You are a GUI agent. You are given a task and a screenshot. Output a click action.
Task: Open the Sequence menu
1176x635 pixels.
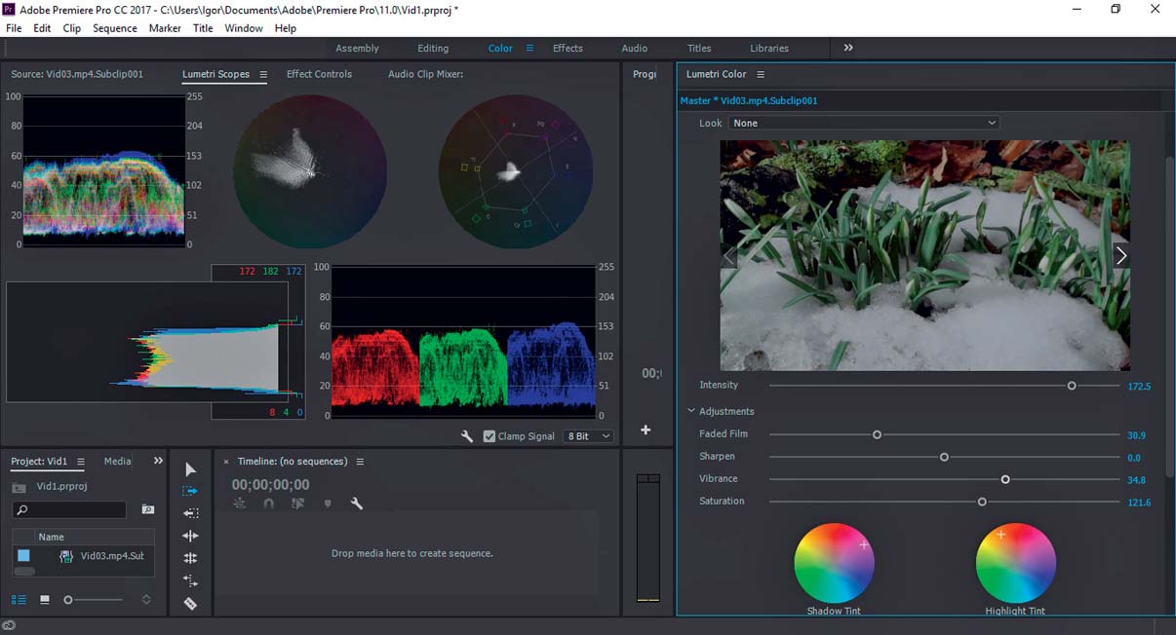(115, 28)
